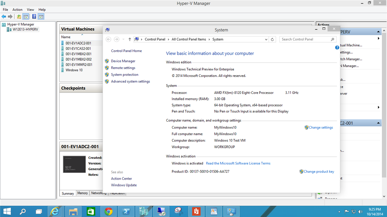Click the volume speaker tray icon
This screenshot has height=217, width=387.
pyautogui.click(x=360, y=212)
